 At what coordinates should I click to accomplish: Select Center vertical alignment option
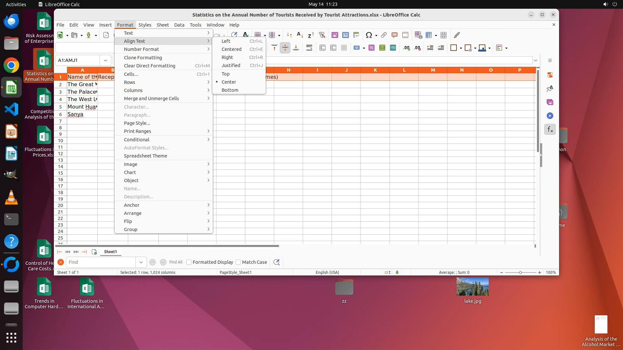229,82
